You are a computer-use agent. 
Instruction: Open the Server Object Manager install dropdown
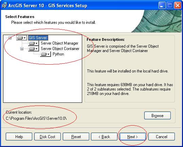34,43
